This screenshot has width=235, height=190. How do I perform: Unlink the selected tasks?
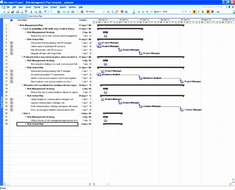[68, 12]
